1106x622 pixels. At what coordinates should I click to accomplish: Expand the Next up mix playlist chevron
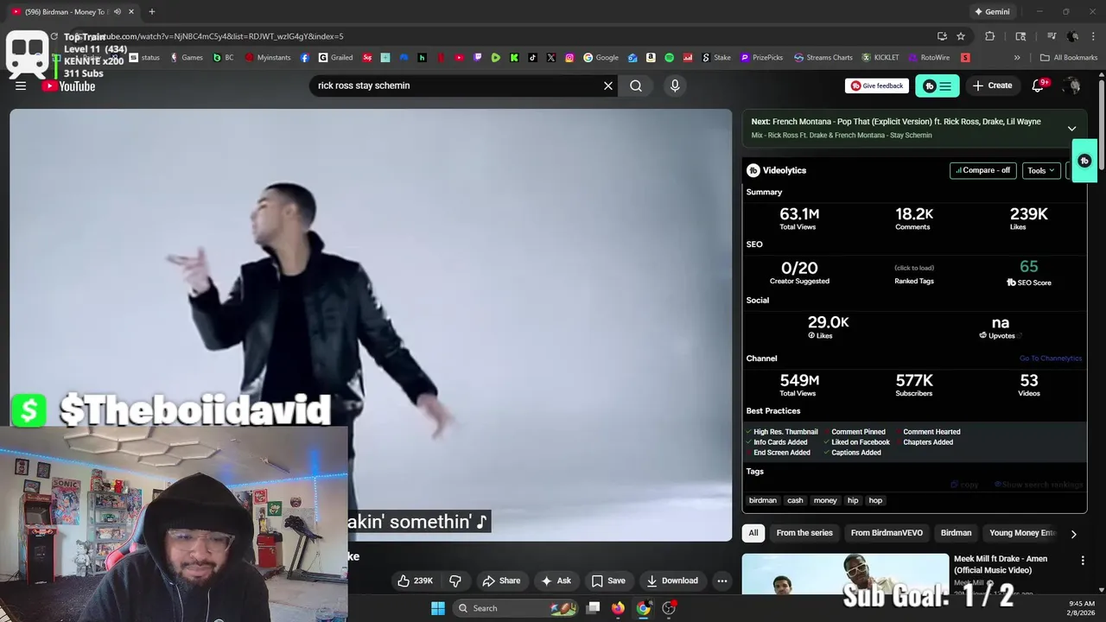[x=1071, y=128]
